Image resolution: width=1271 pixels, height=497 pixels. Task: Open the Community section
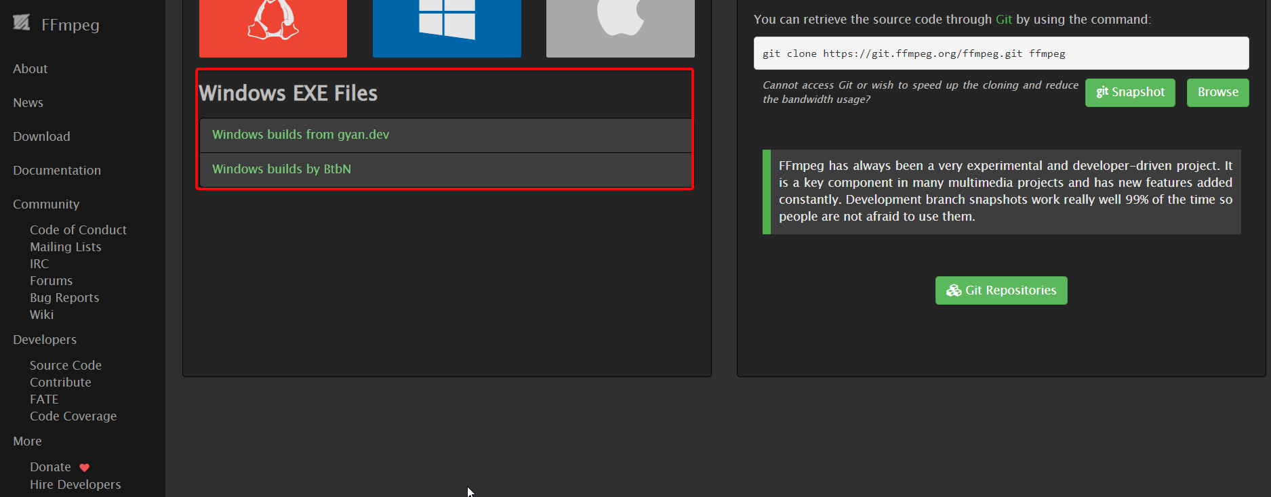(x=46, y=204)
